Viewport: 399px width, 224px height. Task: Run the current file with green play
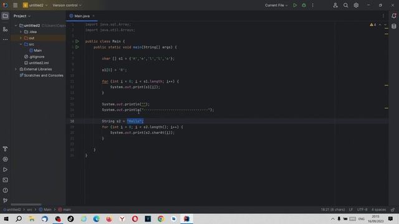pyautogui.click(x=295, y=5)
